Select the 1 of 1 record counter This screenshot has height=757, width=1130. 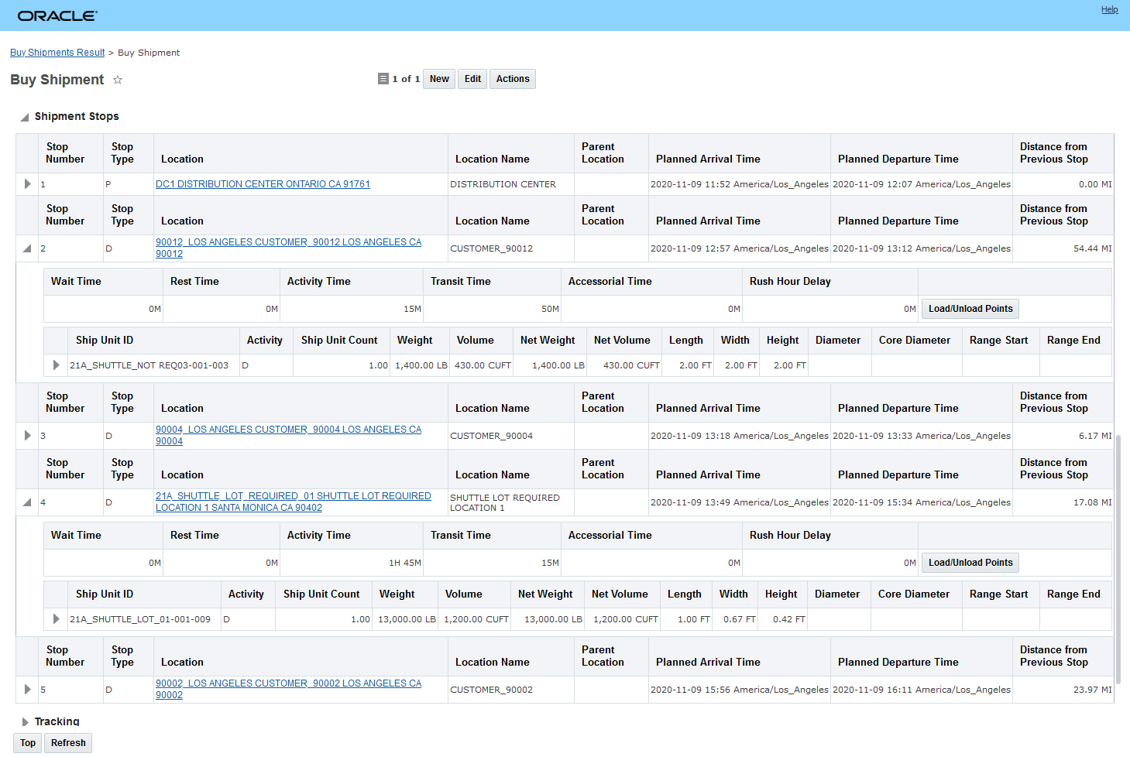[406, 79]
